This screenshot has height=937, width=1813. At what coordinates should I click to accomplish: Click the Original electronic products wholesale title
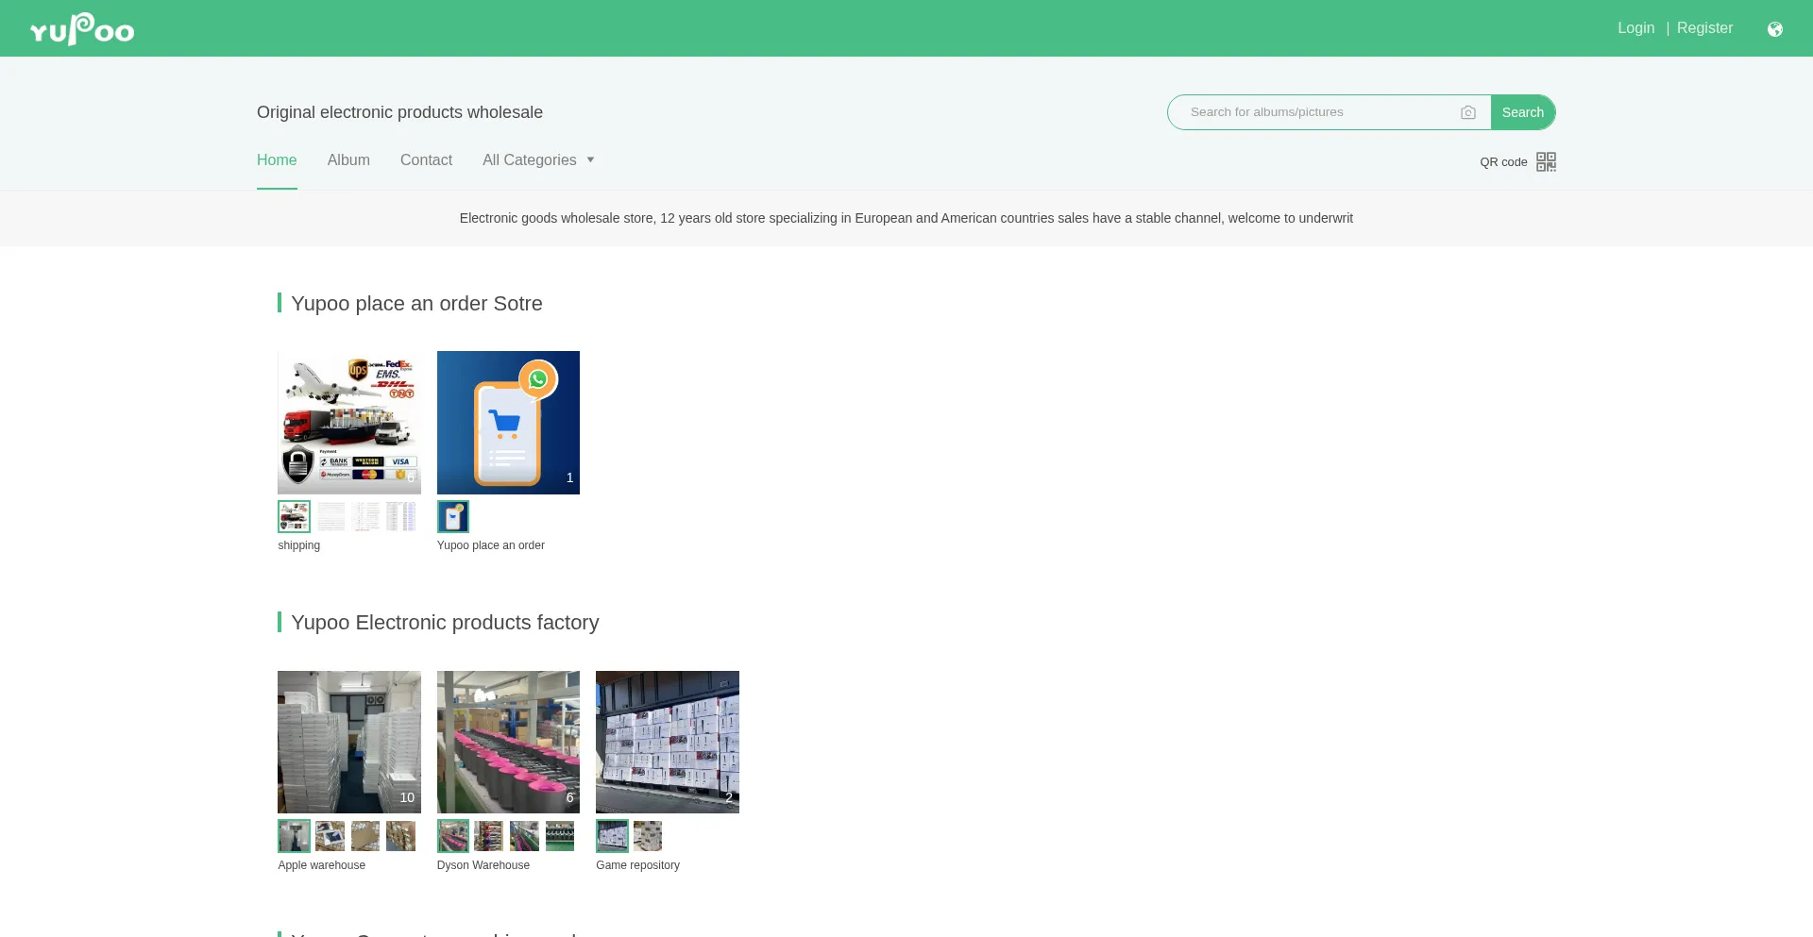(399, 112)
